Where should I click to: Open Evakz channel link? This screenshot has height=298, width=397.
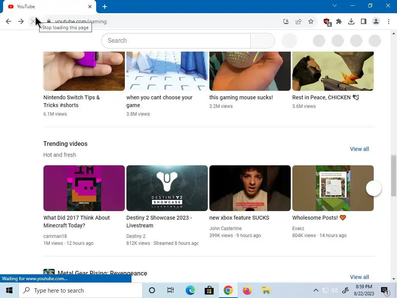(x=298, y=228)
